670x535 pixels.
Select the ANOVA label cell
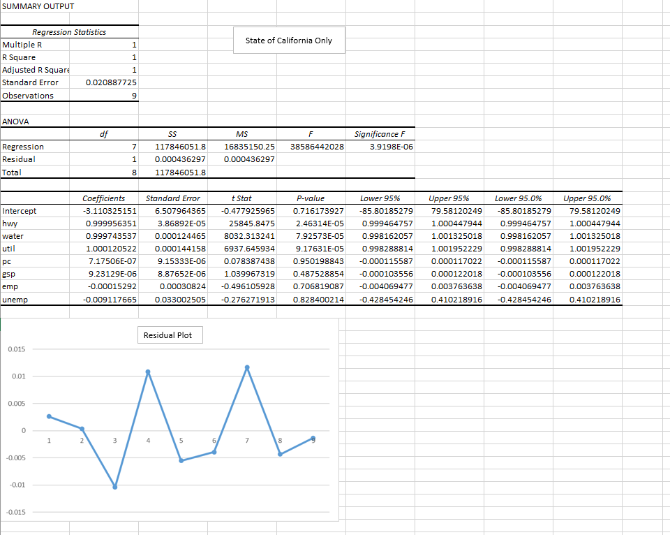35,122
